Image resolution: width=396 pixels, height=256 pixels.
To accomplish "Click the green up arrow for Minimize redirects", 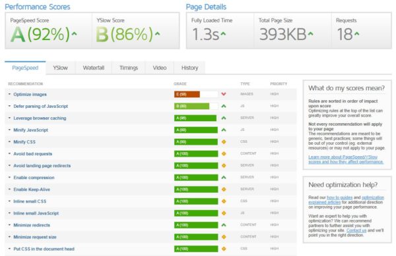I will click(x=224, y=225).
